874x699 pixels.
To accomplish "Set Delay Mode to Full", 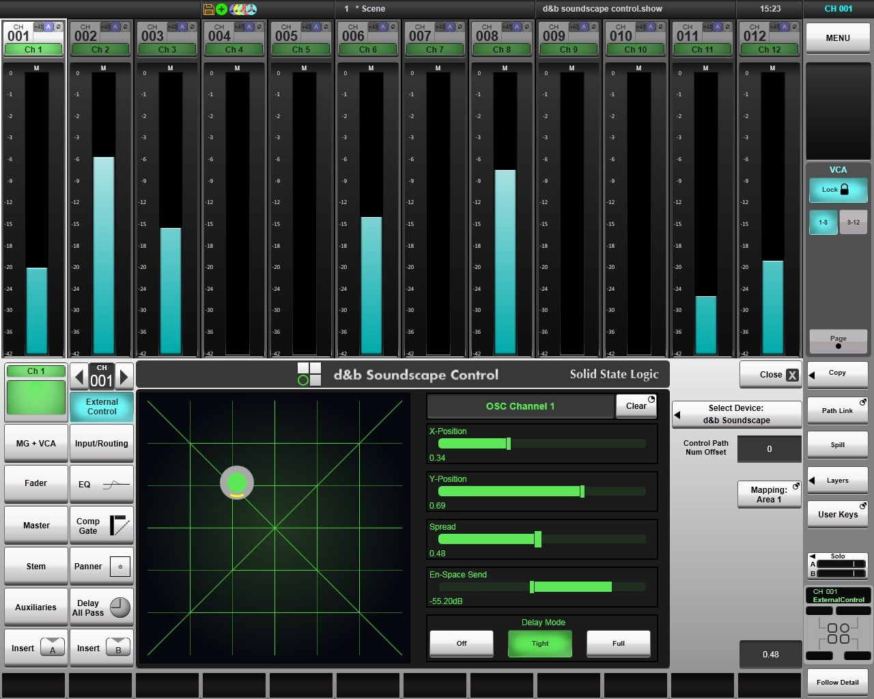I will pyautogui.click(x=618, y=643).
